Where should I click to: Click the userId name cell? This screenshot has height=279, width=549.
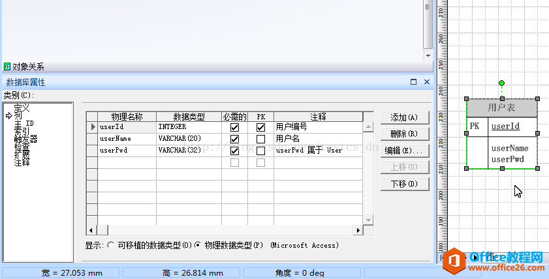127,127
